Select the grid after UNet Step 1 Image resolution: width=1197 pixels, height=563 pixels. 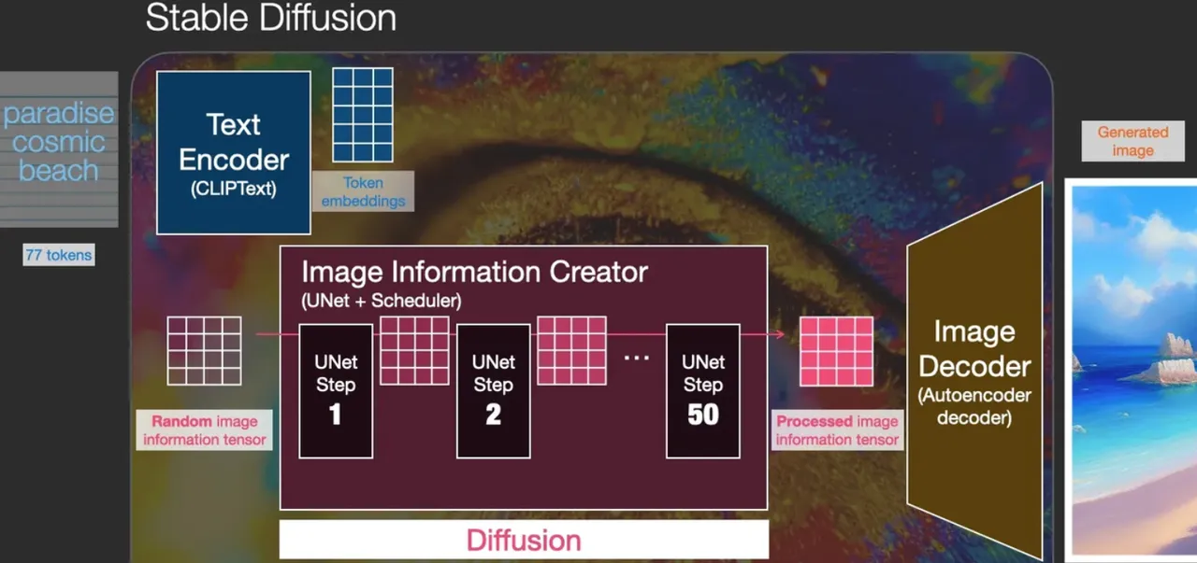414,350
